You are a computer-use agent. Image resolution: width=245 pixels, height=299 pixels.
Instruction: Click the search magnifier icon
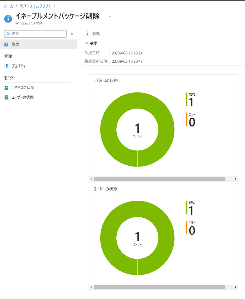pos(8,34)
